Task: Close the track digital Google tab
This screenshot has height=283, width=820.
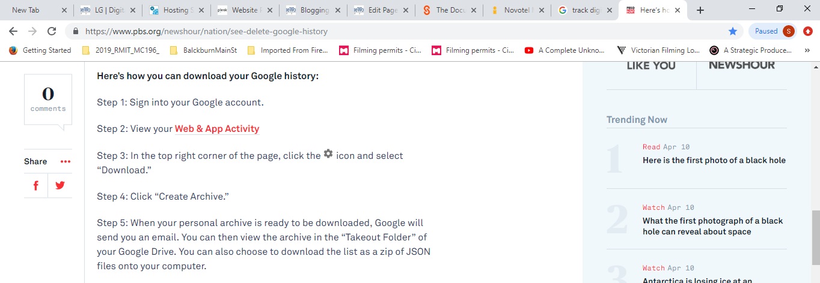Action: coord(610,10)
